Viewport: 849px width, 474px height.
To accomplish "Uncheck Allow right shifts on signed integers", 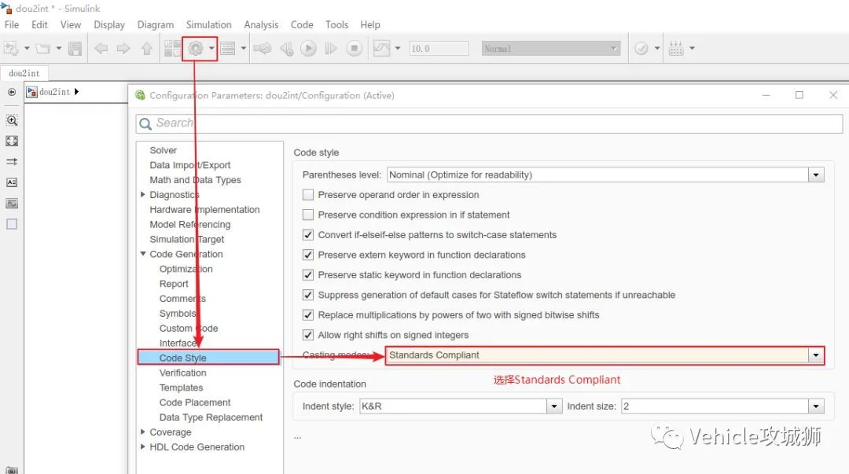I will [x=308, y=336].
